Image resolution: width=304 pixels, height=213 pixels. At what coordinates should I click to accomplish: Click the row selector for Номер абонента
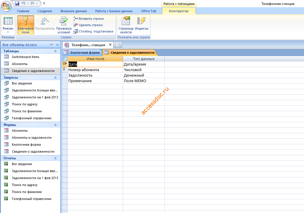click(65, 70)
